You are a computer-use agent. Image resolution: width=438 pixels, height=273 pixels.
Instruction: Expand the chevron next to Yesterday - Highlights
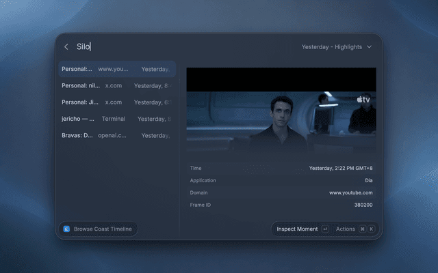point(370,47)
